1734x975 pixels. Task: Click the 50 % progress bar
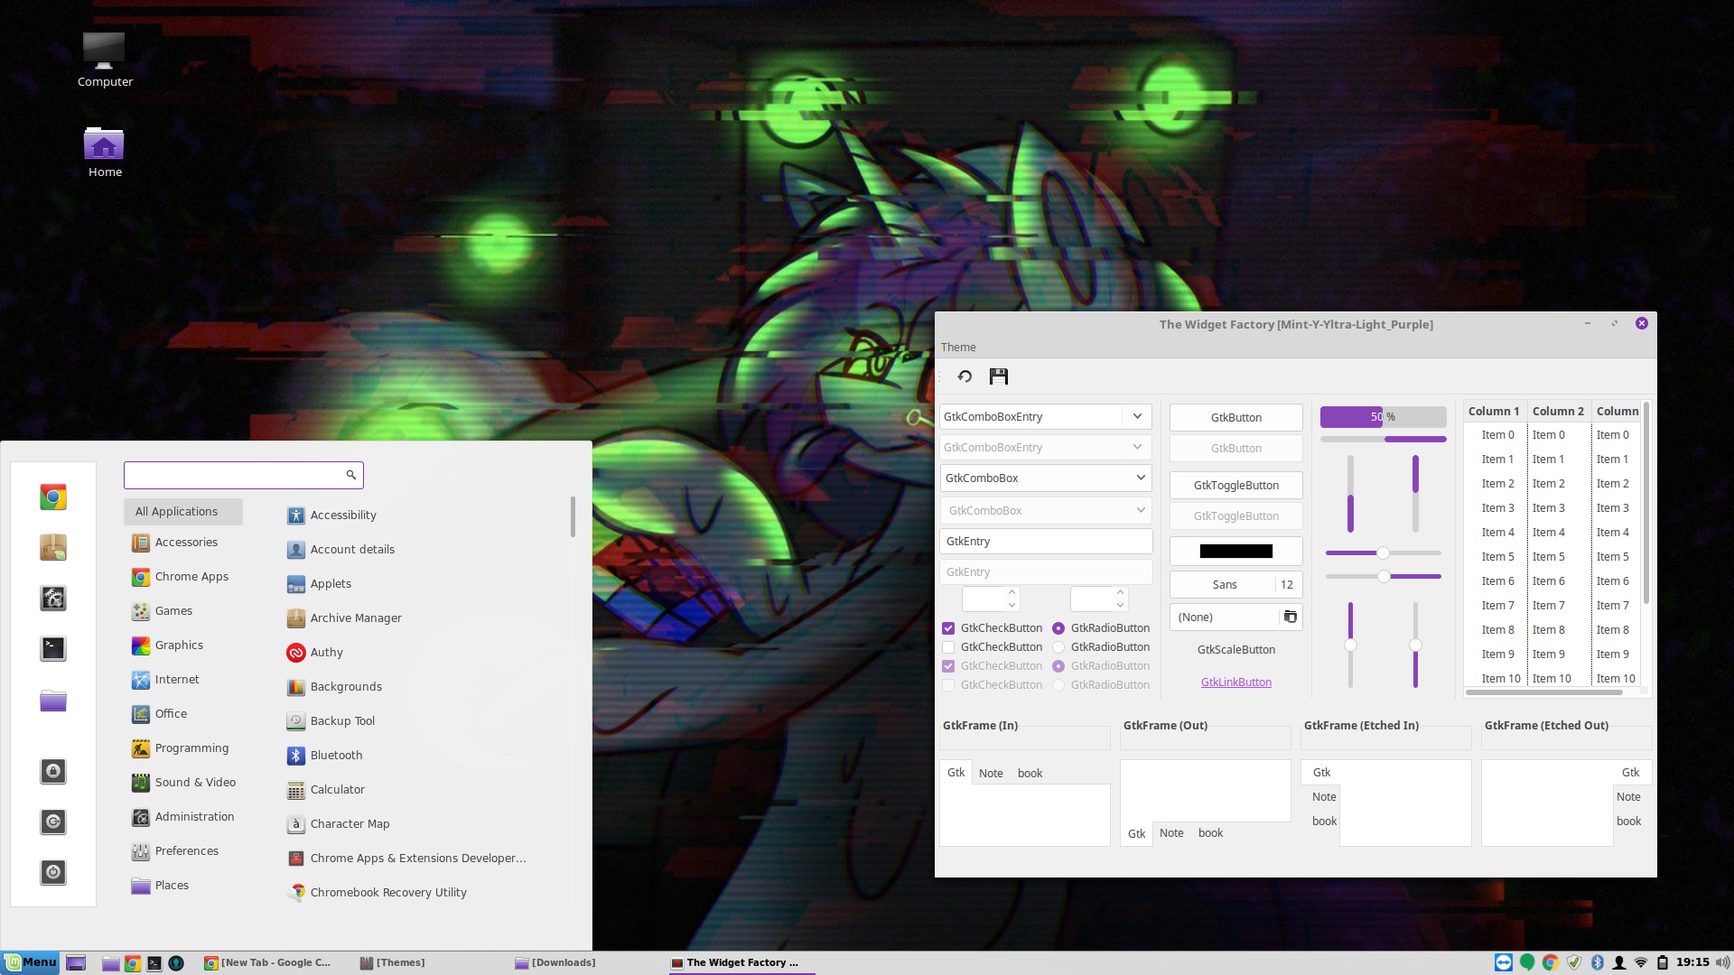pyautogui.click(x=1383, y=416)
